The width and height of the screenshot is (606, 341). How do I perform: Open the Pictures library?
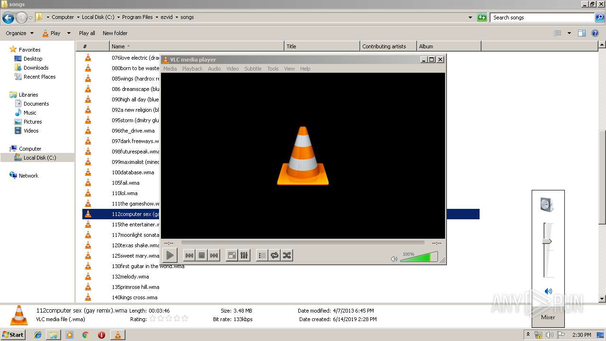tap(33, 122)
